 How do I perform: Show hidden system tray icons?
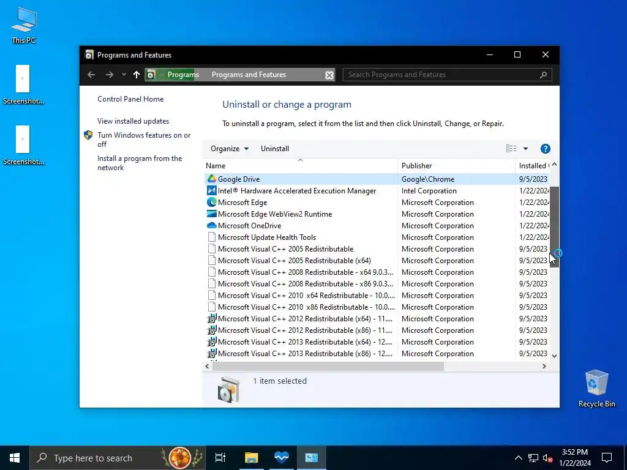pos(518,458)
